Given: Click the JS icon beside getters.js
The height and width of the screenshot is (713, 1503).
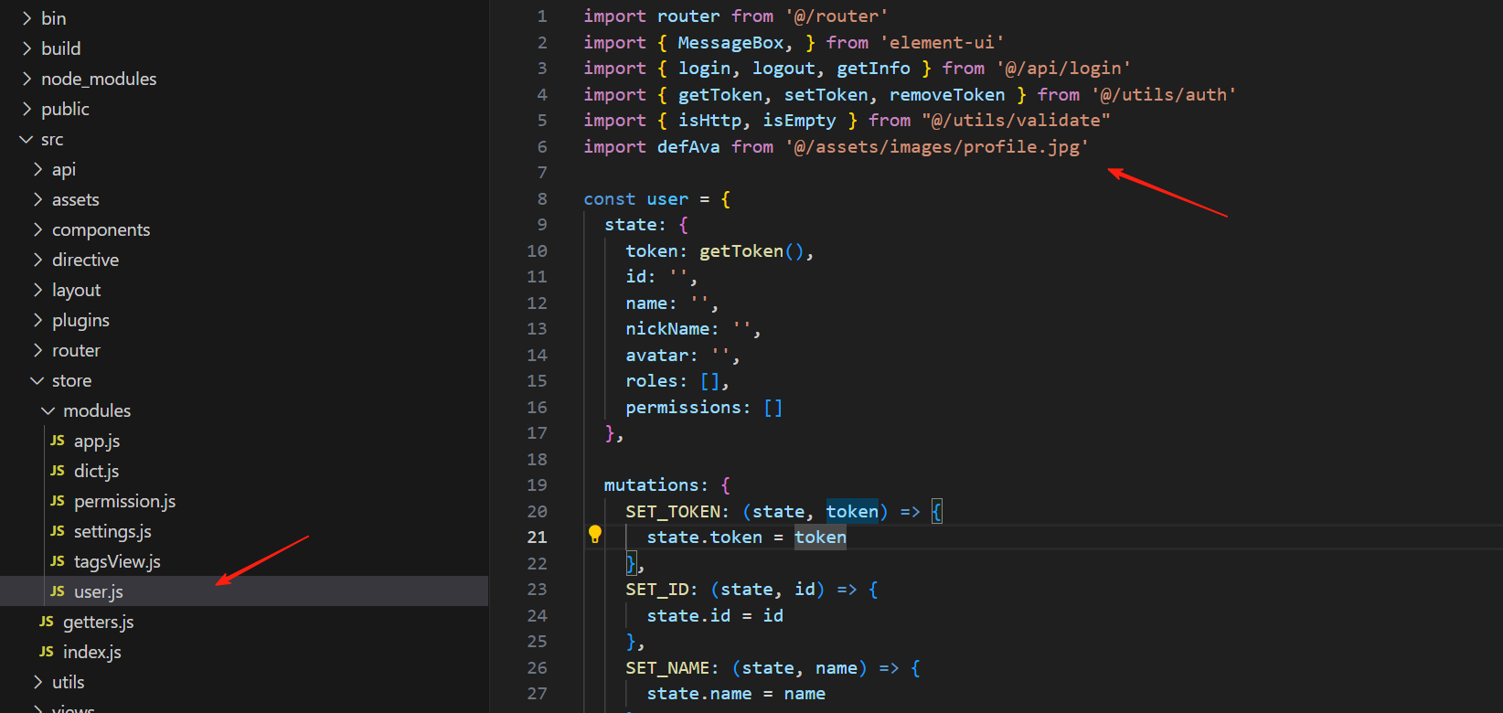Looking at the screenshot, I should click(x=47, y=622).
